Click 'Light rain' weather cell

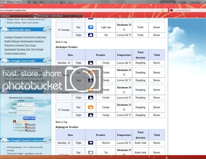(106, 27)
